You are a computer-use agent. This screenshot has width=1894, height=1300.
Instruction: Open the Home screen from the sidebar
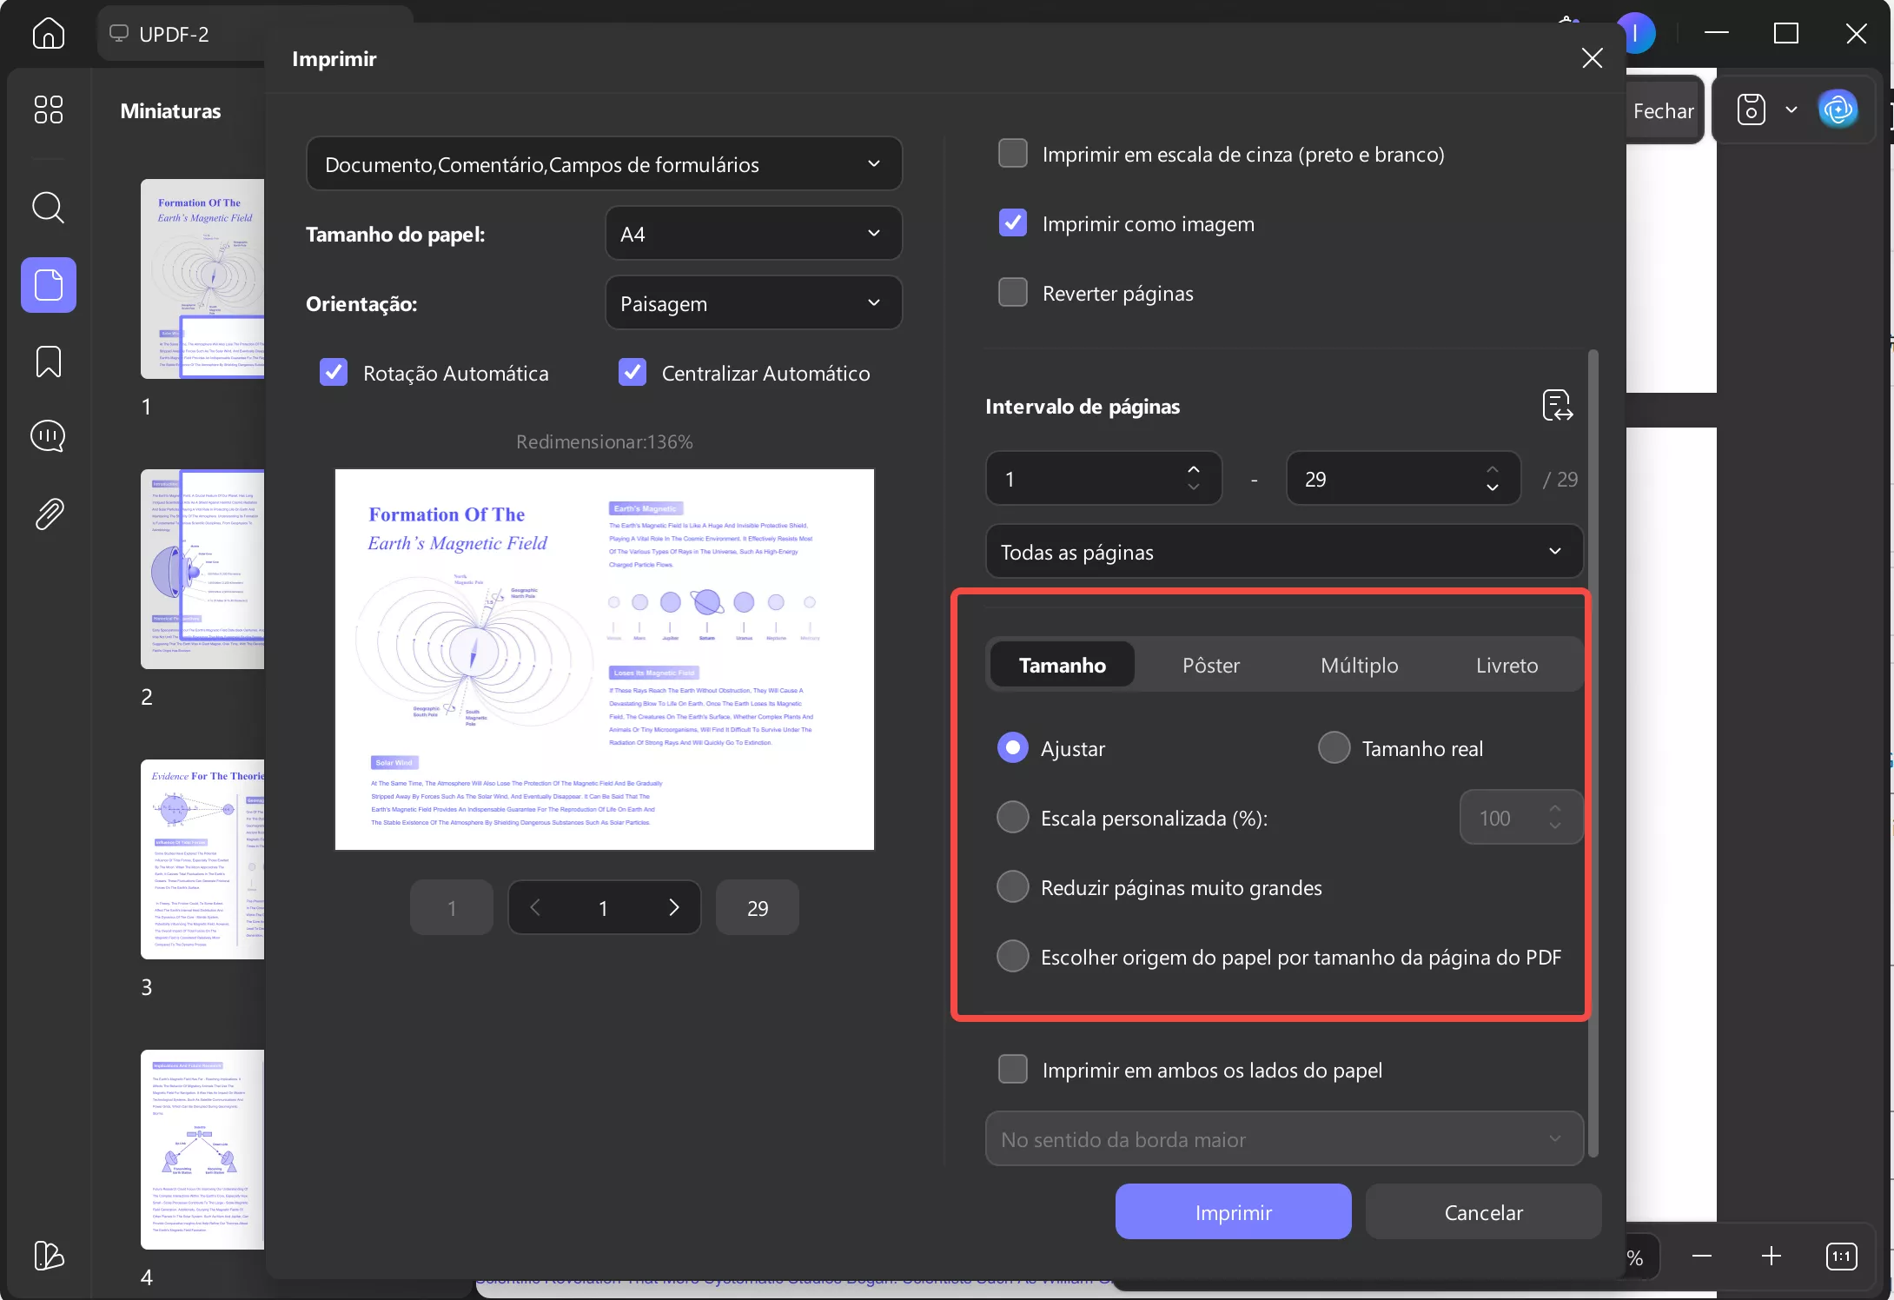click(48, 33)
